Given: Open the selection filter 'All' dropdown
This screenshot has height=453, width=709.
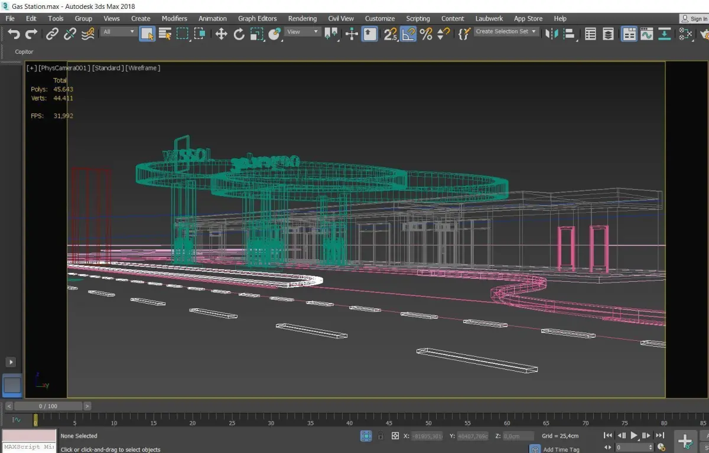Looking at the screenshot, I should pyautogui.click(x=119, y=32).
